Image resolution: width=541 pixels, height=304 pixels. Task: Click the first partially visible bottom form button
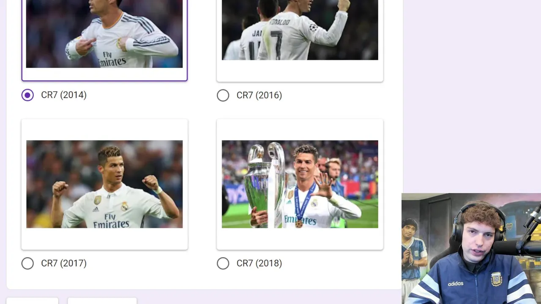33,301
